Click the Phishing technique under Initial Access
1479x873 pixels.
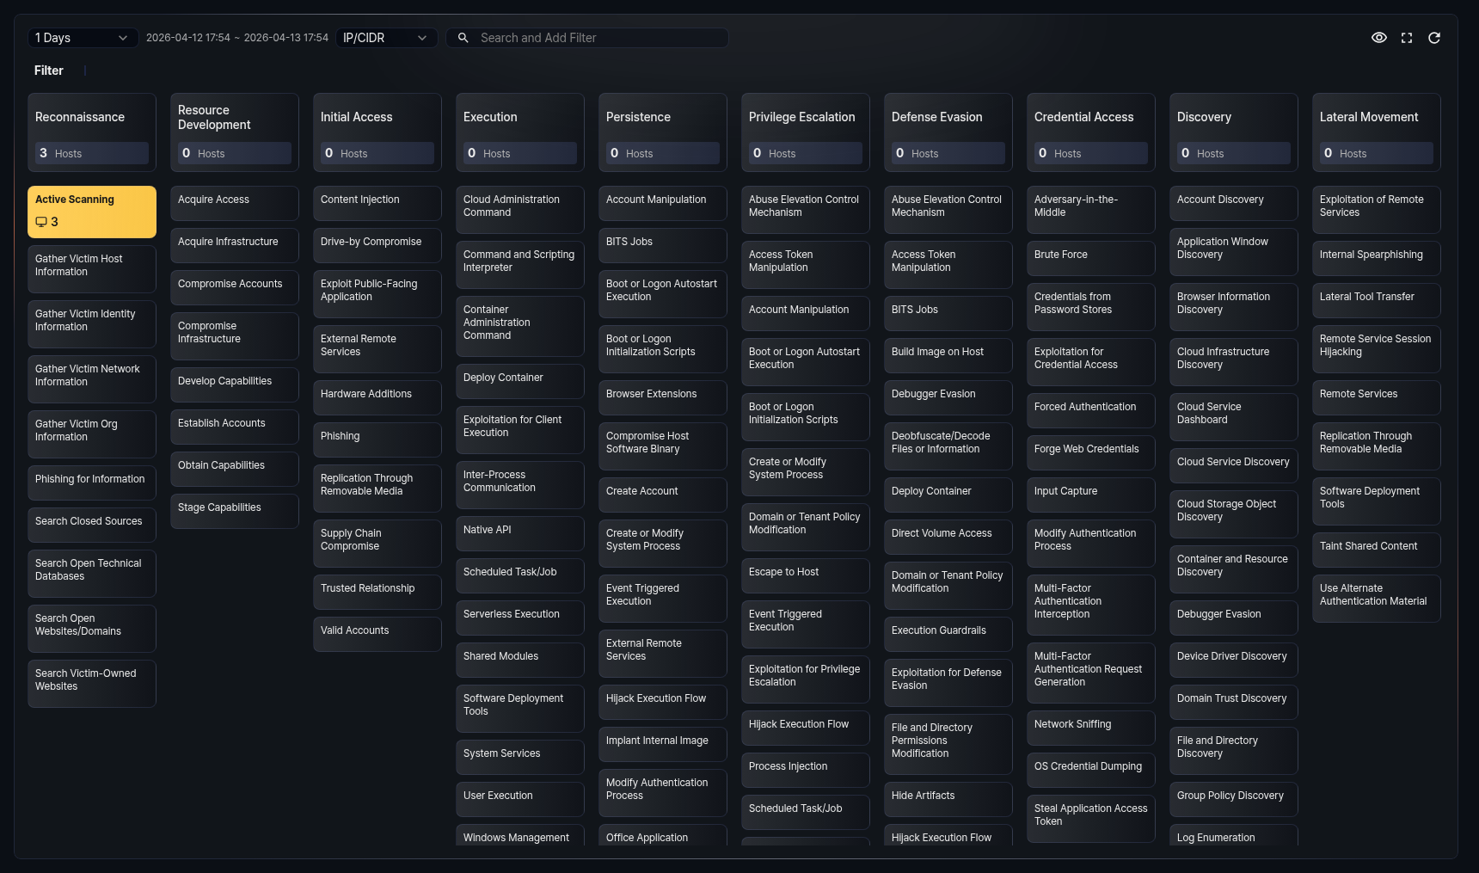[377, 437]
